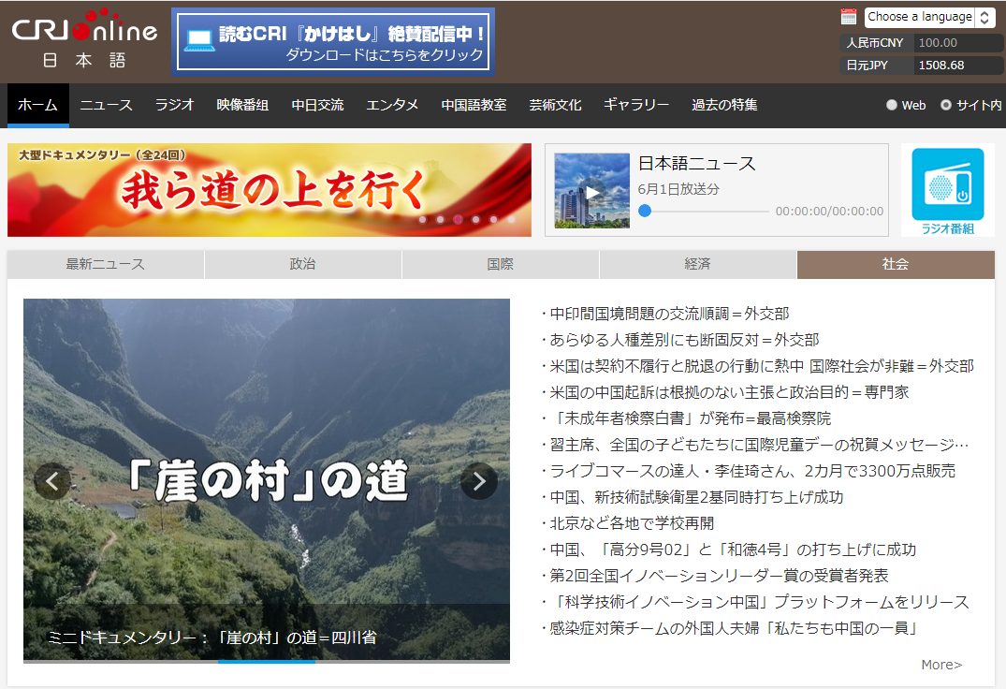Open the ニュース menu item
The height and width of the screenshot is (689, 1006).
coord(106,105)
